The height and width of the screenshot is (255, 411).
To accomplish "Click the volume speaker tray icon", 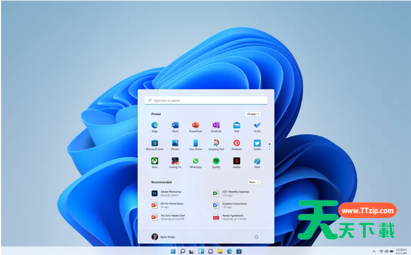I will 386,251.
